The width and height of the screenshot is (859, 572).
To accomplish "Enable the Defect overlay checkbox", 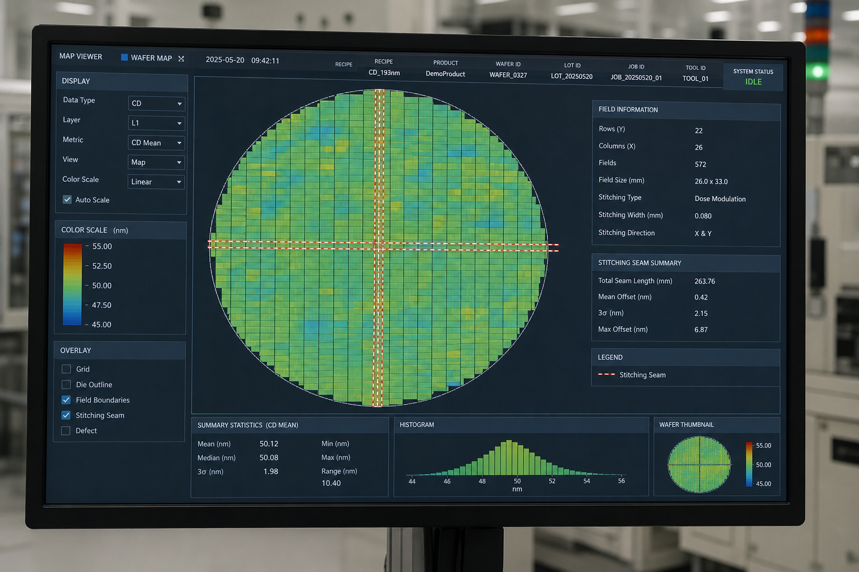I will 65,431.
